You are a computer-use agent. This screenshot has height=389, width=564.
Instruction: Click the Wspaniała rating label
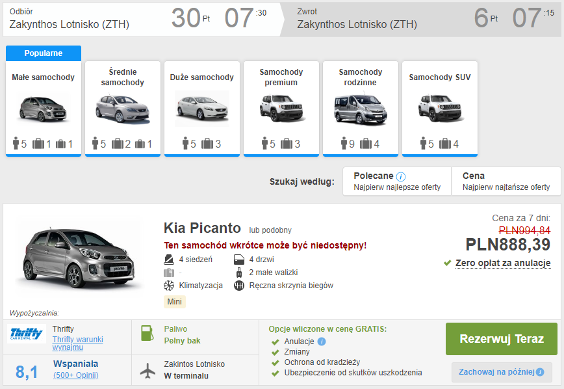(x=76, y=364)
